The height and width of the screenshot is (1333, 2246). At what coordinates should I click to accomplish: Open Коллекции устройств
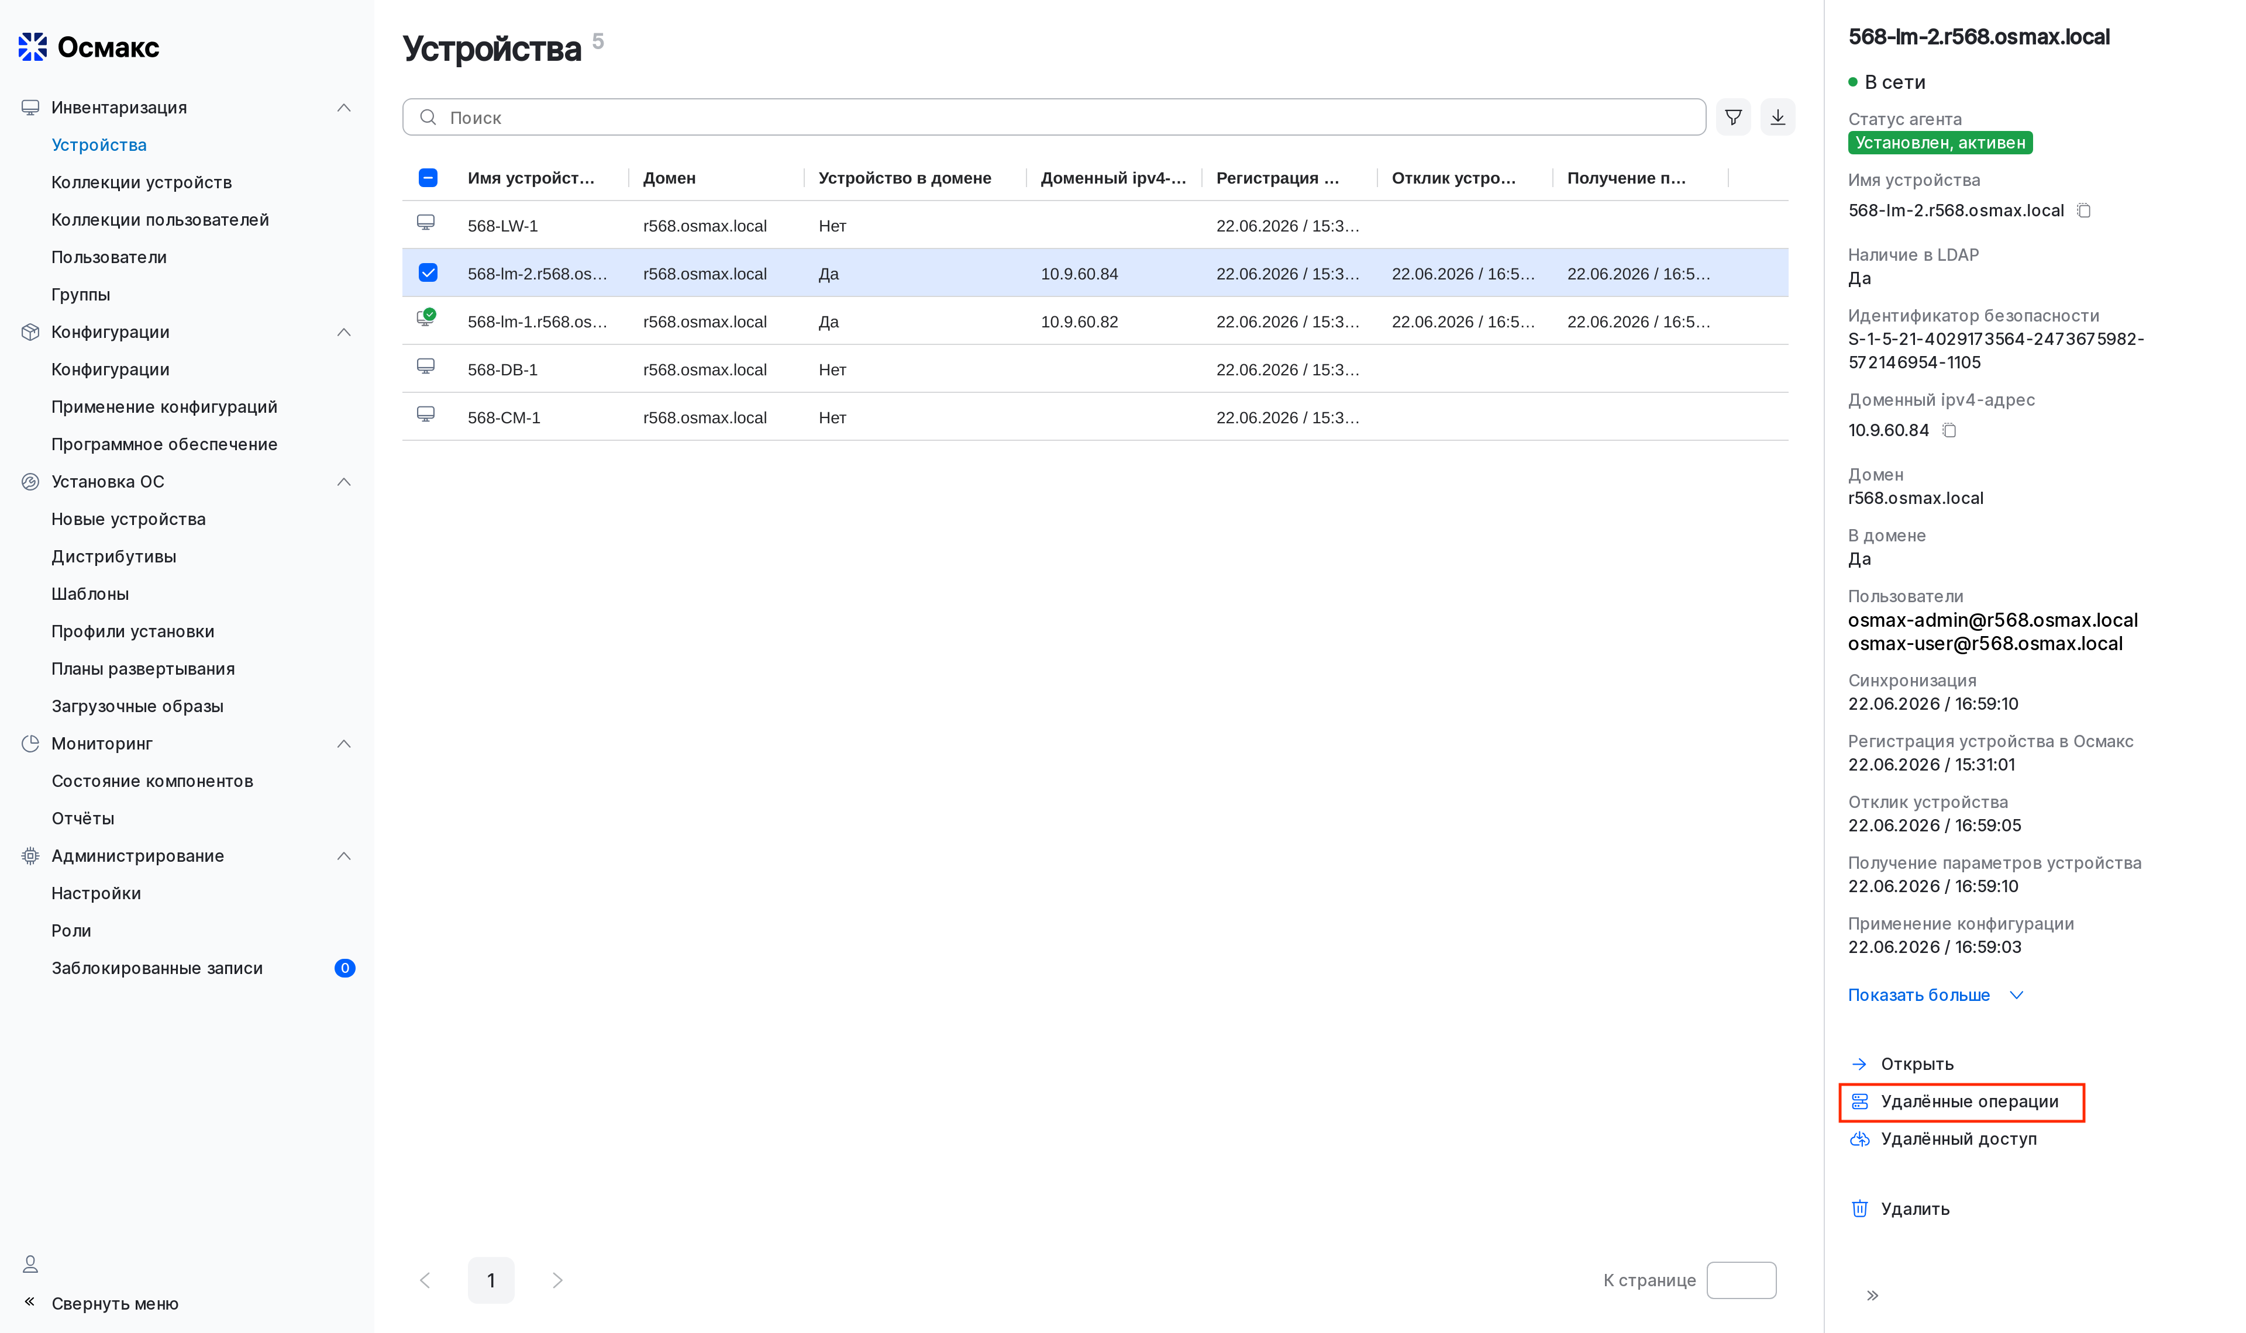point(141,182)
